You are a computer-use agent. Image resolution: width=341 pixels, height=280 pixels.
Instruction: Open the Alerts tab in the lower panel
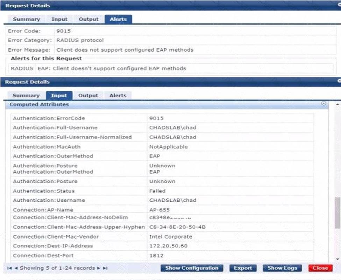(x=118, y=95)
